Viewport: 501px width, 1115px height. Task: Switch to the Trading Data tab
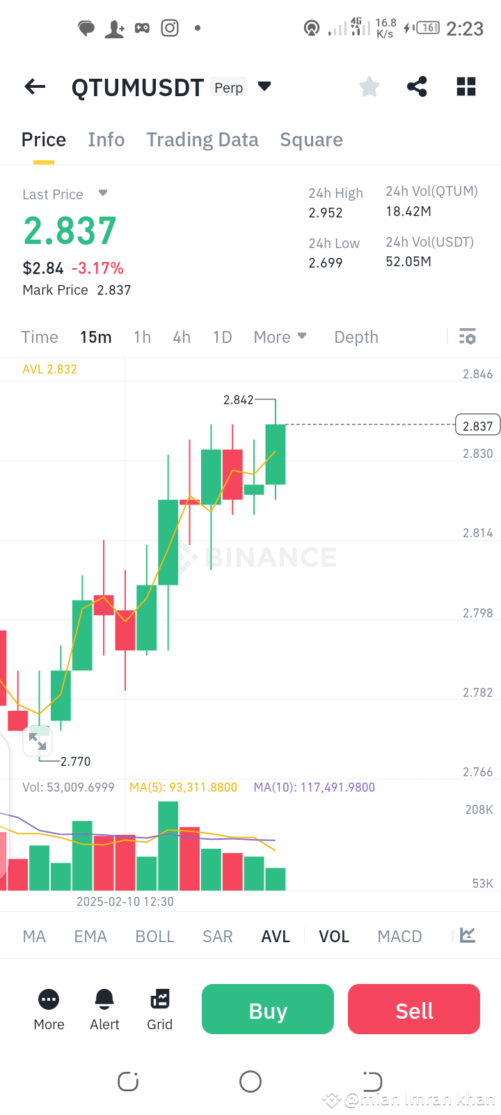tap(202, 139)
